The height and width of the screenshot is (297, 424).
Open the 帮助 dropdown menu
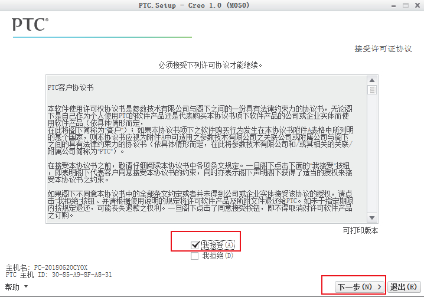tap(16, 287)
